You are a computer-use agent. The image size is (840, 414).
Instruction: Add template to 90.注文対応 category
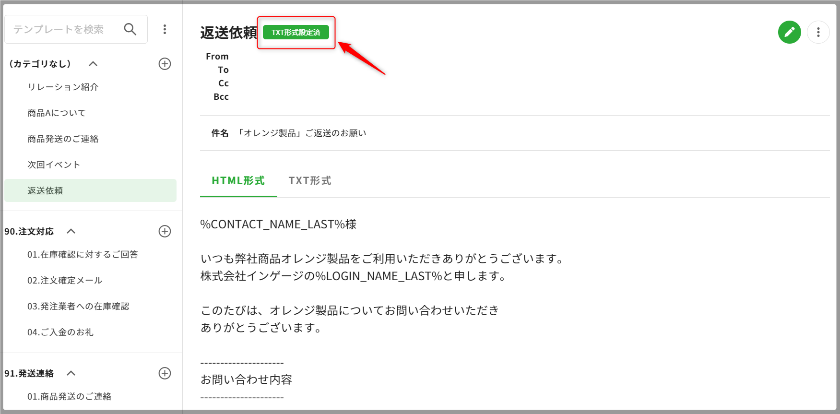pos(165,231)
